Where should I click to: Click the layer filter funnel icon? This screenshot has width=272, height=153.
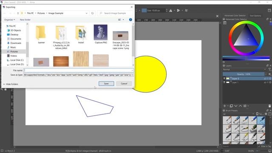click(269, 69)
